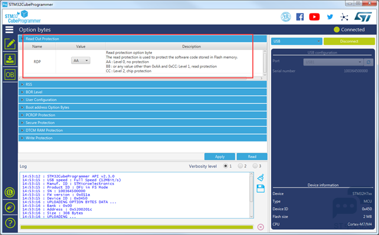Click the 10 years anniversary badge icon
Screen dimensions: 379x235
[286, 17]
